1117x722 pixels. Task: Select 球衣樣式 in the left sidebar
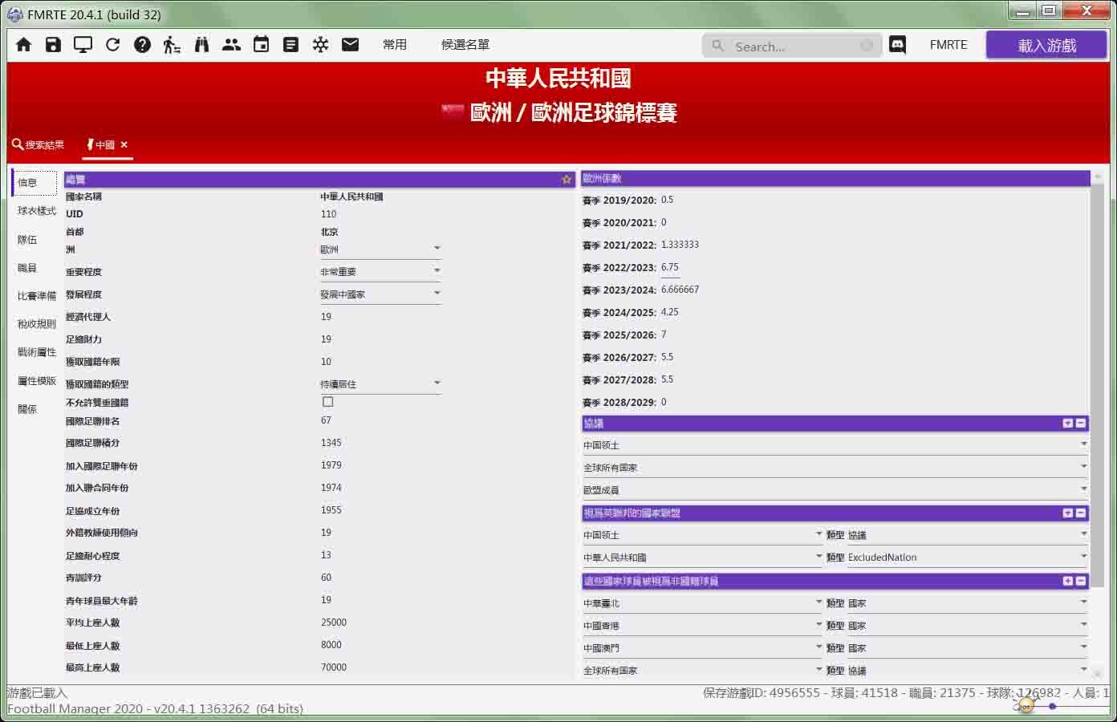[37, 211]
